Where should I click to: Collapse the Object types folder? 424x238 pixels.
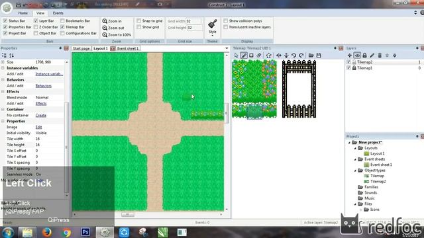355,171
